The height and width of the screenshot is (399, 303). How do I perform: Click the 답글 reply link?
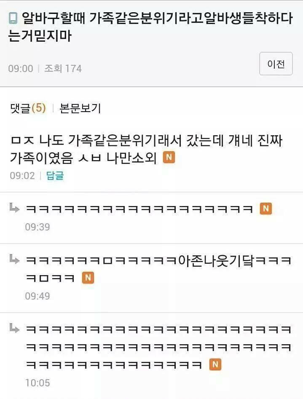click(55, 176)
